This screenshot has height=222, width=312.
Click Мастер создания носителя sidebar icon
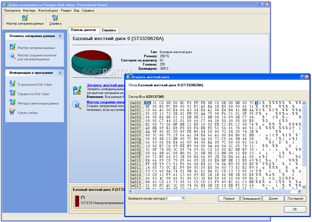click(x=12, y=56)
